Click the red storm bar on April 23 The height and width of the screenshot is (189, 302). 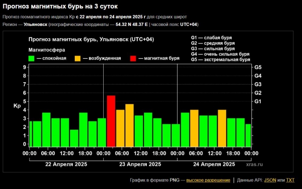(x=111, y=121)
